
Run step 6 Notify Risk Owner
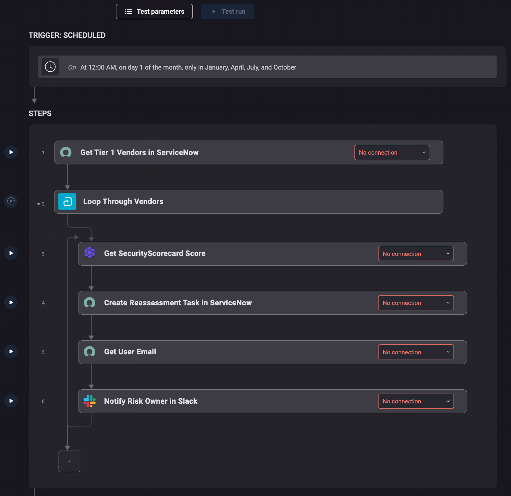point(11,401)
